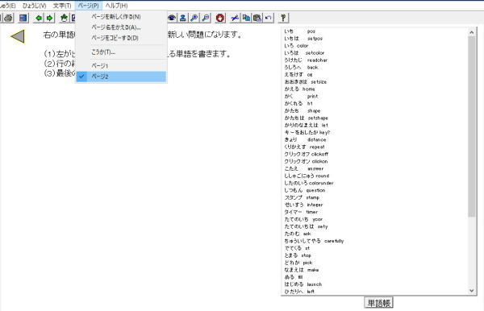
Task: Open the ひょうじ(V) menu
Action: (34, 6)
